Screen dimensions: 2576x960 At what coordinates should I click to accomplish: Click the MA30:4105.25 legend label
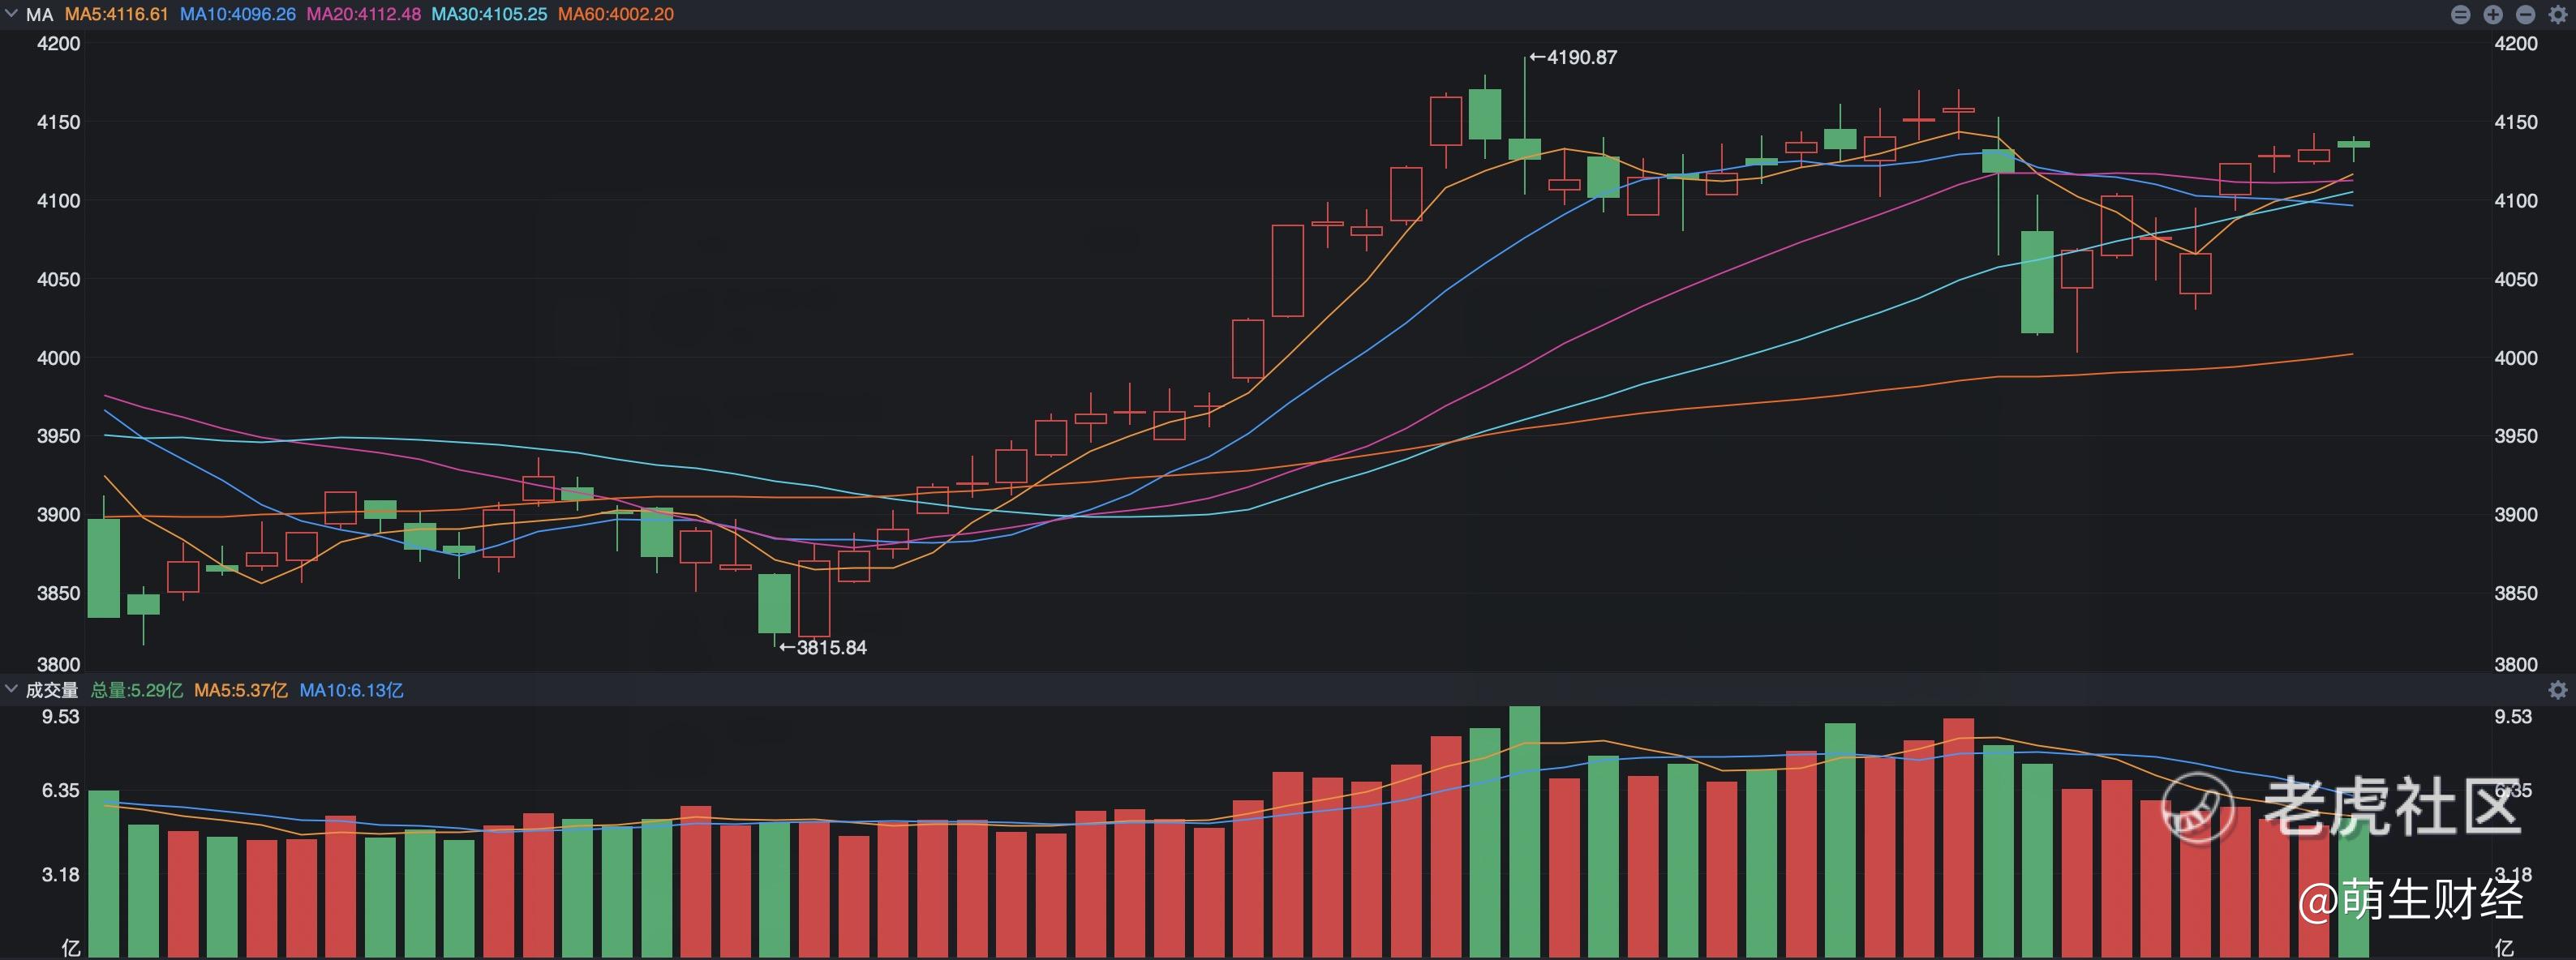point(489,14)
